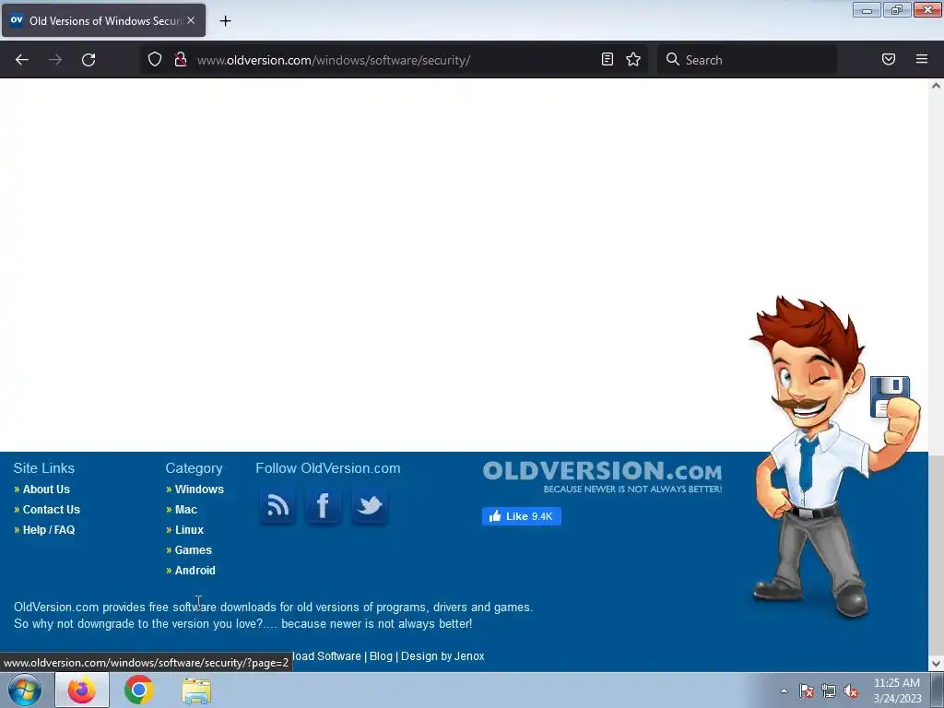Click the muted volume tray icon
Screen dimensions: 944x708
[x=851, y=691]
